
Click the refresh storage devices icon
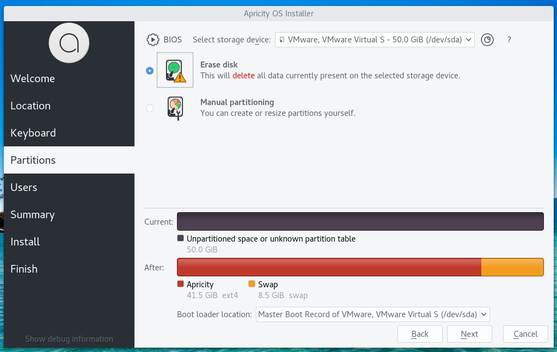point(487,39)
